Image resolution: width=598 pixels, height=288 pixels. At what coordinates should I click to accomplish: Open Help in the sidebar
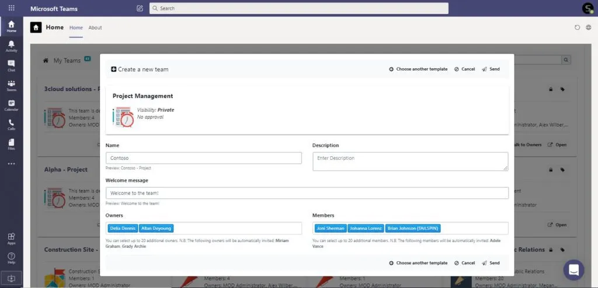[12, 258]
